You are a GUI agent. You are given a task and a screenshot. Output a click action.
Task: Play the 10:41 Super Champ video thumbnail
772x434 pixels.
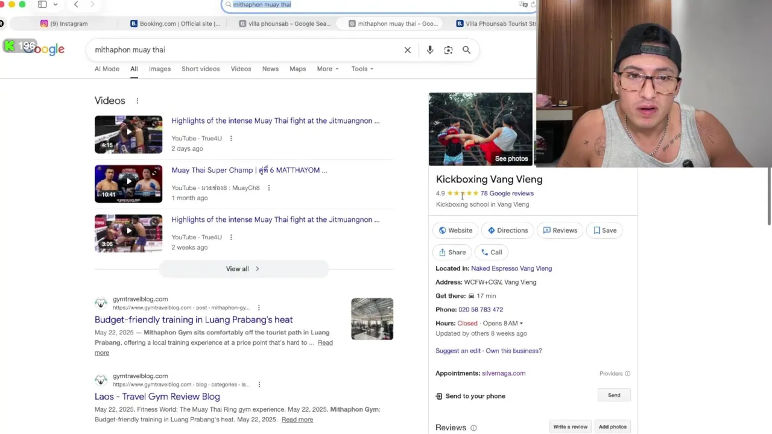pos(128,183)
